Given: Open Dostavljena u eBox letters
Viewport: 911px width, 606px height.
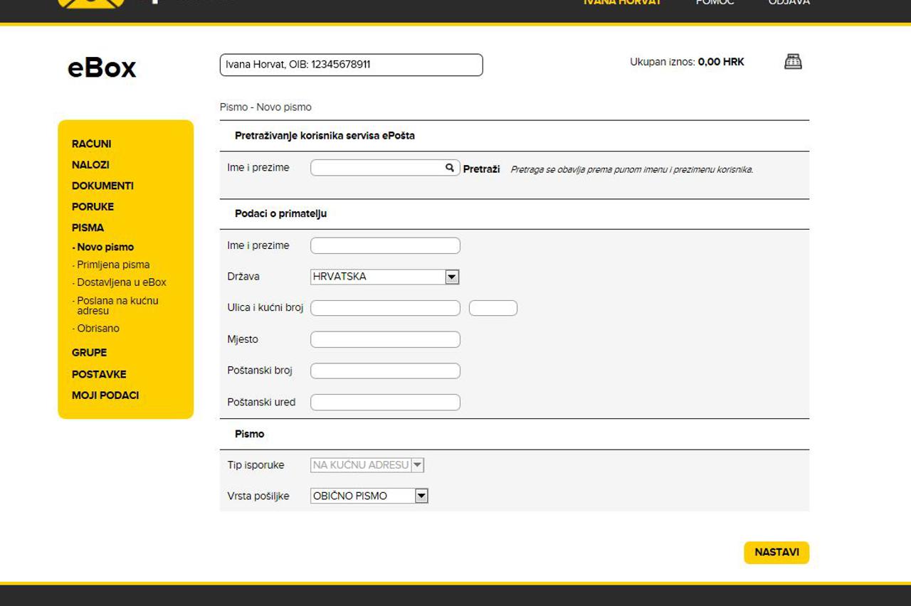Looking at the screenshot, I should pos(121,282).
